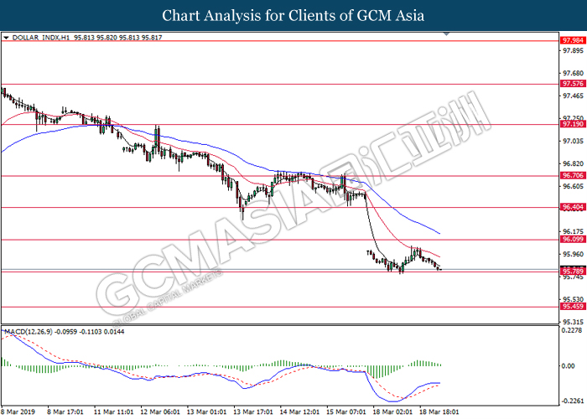Click the 18 Mar 18:01 time label
Viewport: 587px width, 419px height.
(439, 412)
